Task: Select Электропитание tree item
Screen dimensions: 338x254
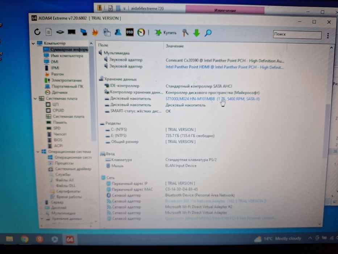Action: [63, 80]
